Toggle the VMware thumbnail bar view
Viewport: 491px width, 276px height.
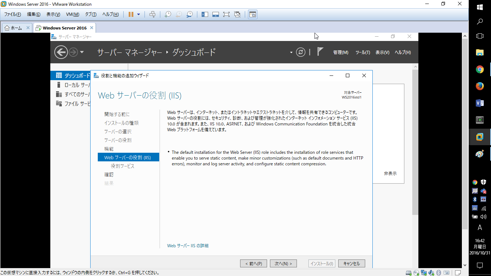(216, 14)
